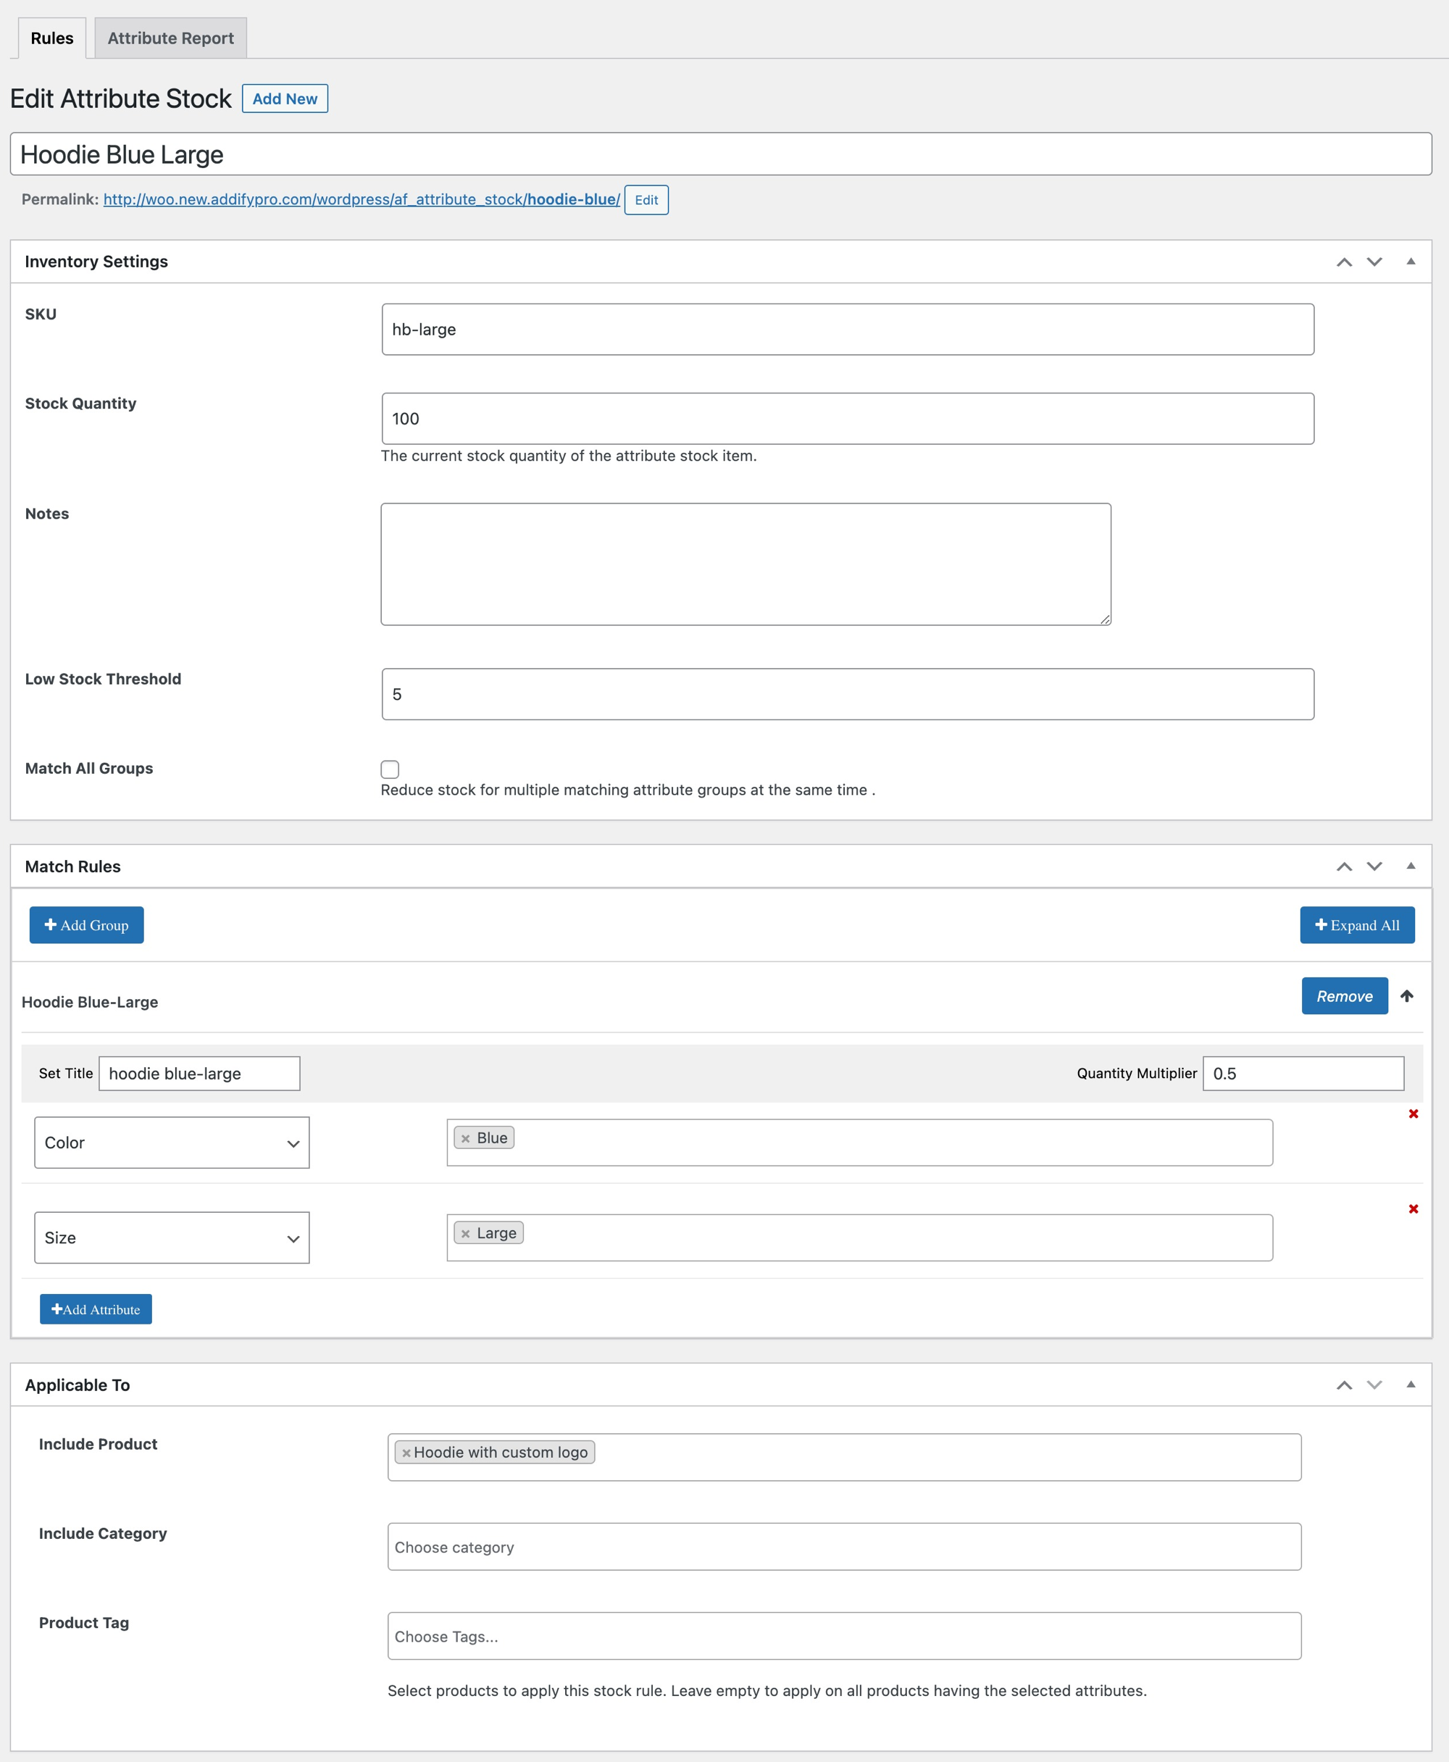The image size is (1449, 1762).
Task: Switch to the Attribute Report tab
Action: [170, 38]
